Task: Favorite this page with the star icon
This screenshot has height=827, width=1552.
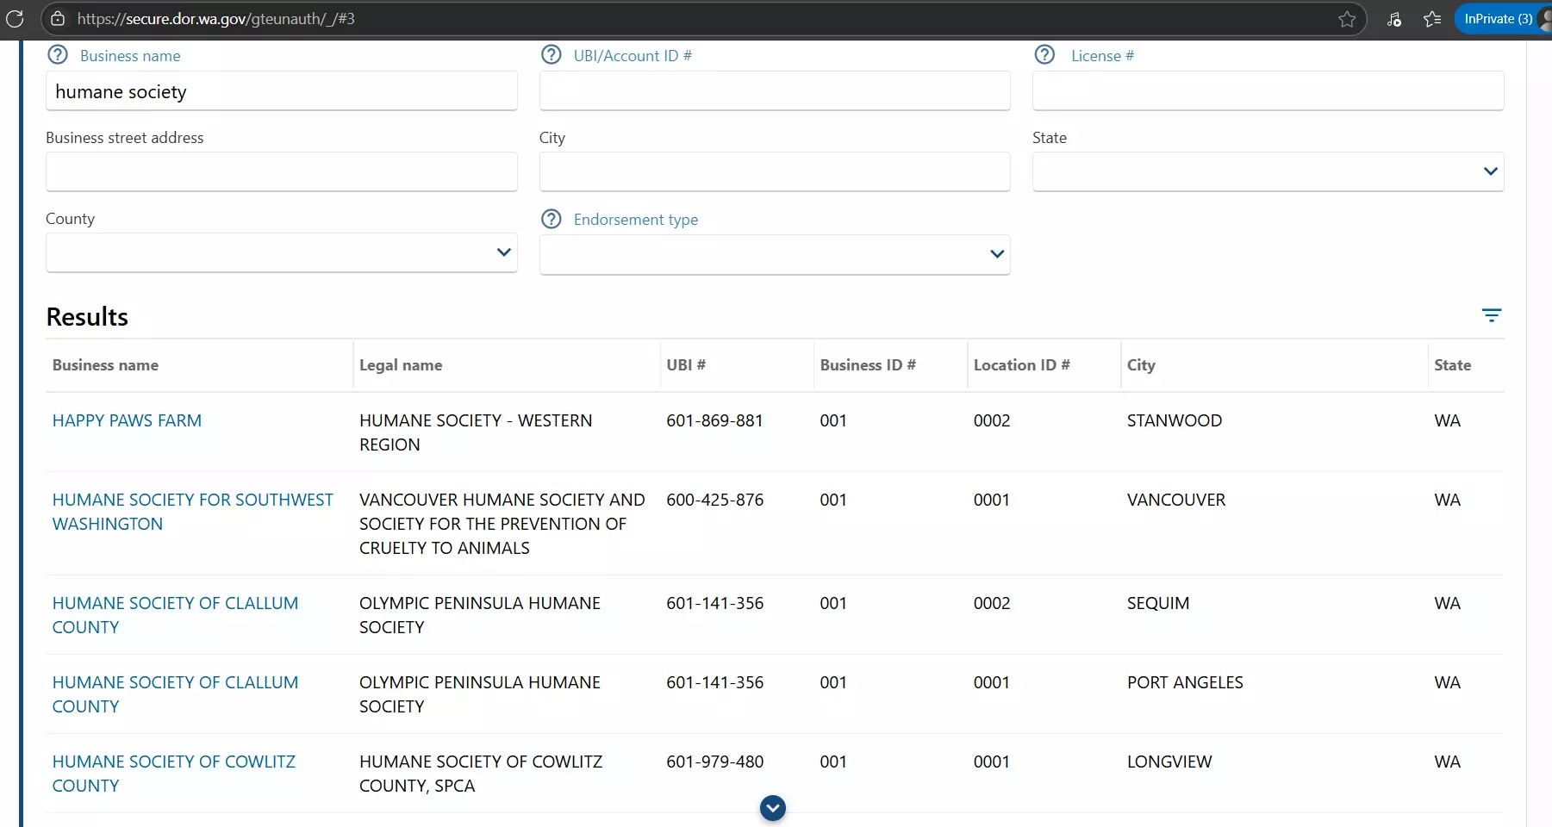Action: pos(1347,19)
